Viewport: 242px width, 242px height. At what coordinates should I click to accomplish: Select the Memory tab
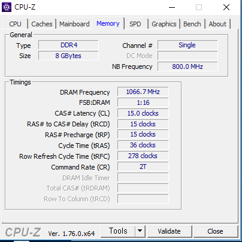108,23
